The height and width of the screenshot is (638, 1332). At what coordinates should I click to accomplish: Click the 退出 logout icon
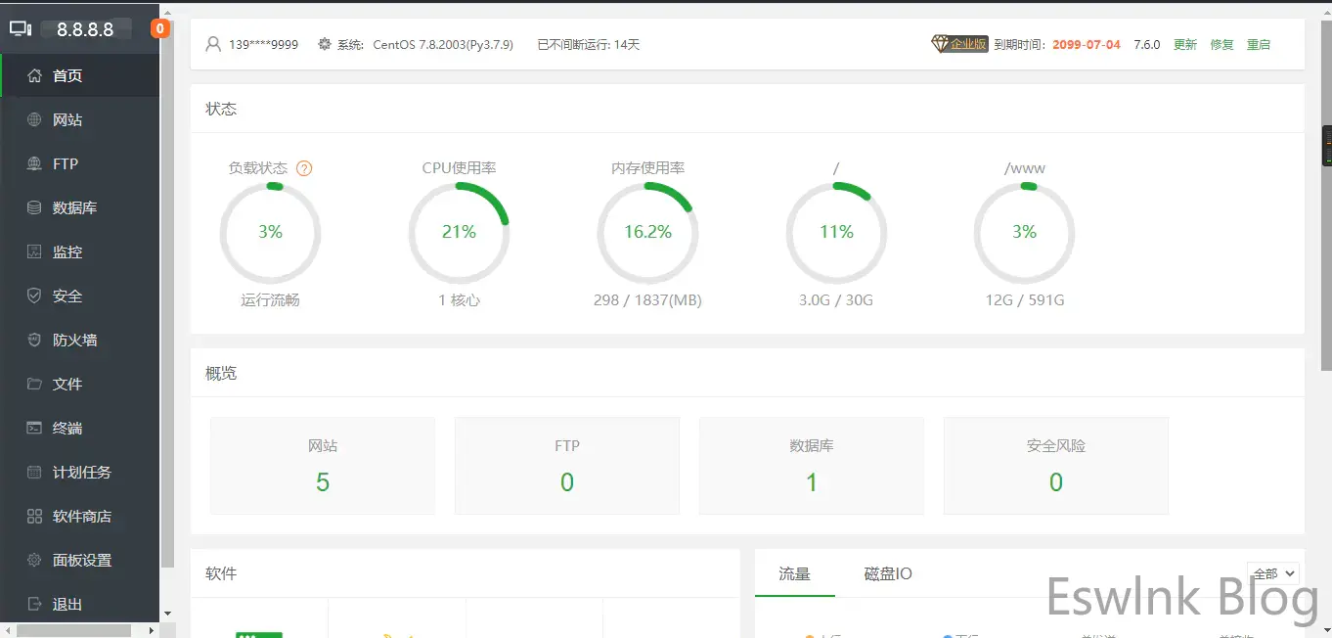pos(34,604)
